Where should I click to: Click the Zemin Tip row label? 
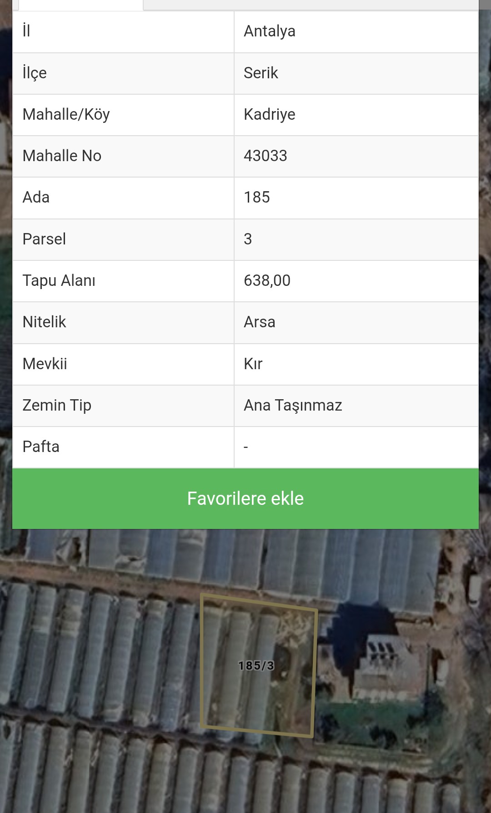pyautogui.click(x=57, y=405)
